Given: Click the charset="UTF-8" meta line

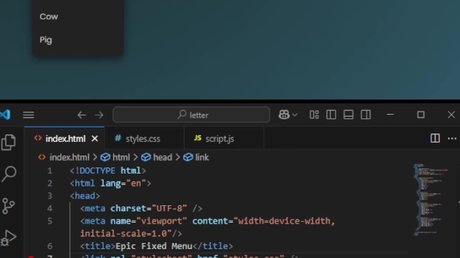Looking at the screenshot, I should (x=141, y=208).
